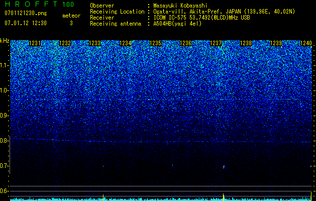Click the observer name Masayuki Kobayashi
This screenshot has width=316, height=201.
coord(180,6)
